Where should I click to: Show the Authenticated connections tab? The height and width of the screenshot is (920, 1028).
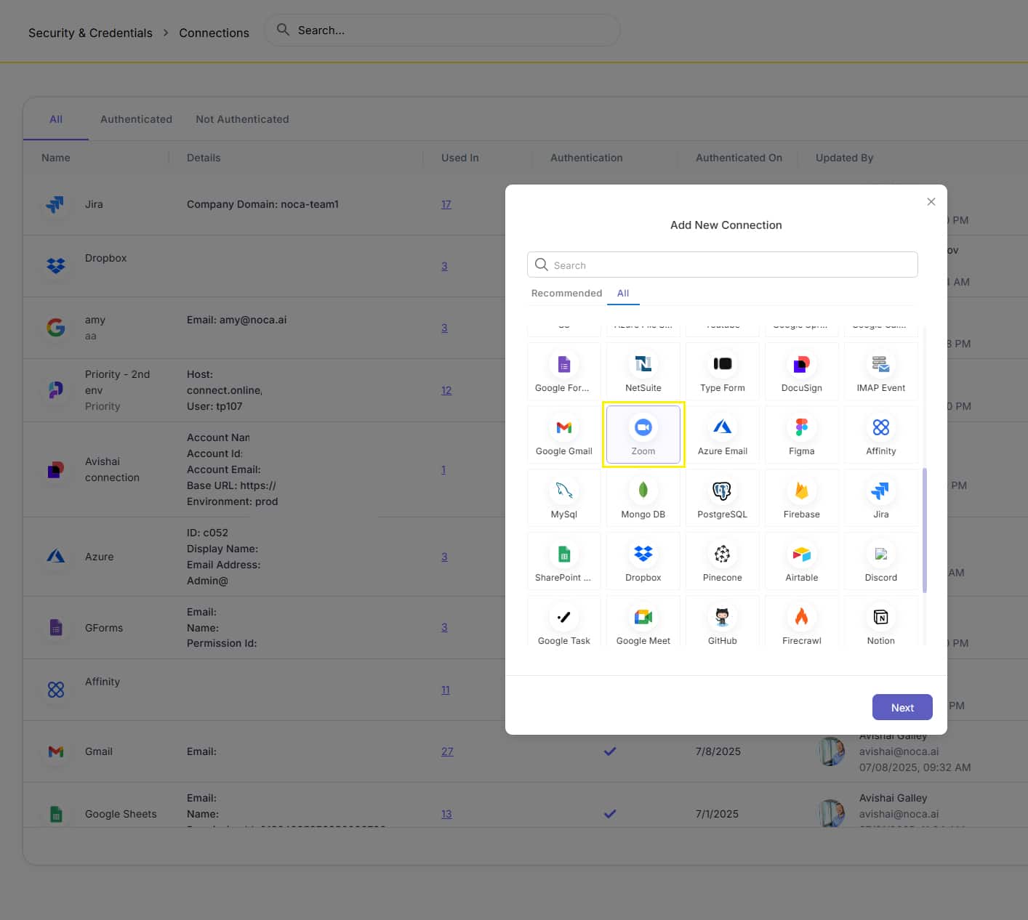click(136, 119)
